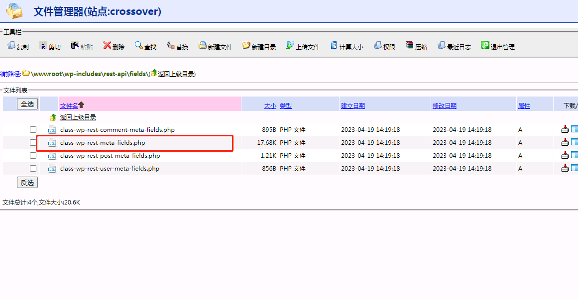Sort by the modified date (修改日期) header
578x300 pixels.
coord(444,105)
